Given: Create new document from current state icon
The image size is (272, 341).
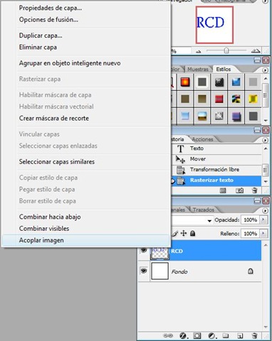Looking at the screenshot, I should point(223,190).
